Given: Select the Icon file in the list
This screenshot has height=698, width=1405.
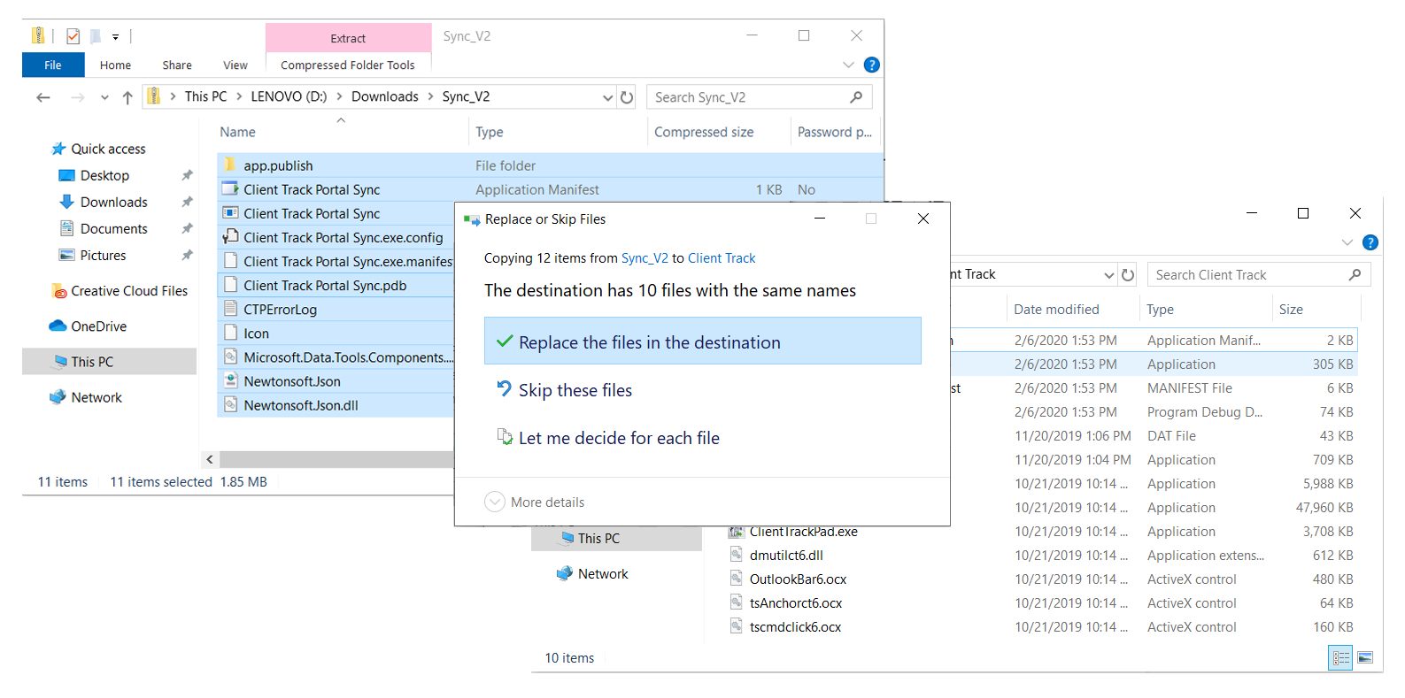Looking at the screenshot, I should [256, 333].
